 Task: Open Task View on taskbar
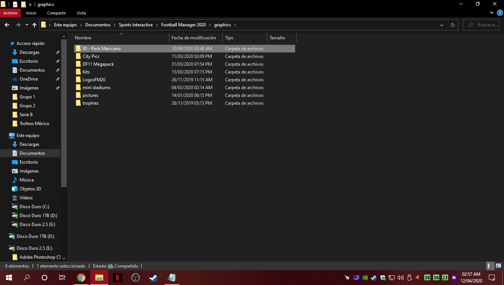62,278
